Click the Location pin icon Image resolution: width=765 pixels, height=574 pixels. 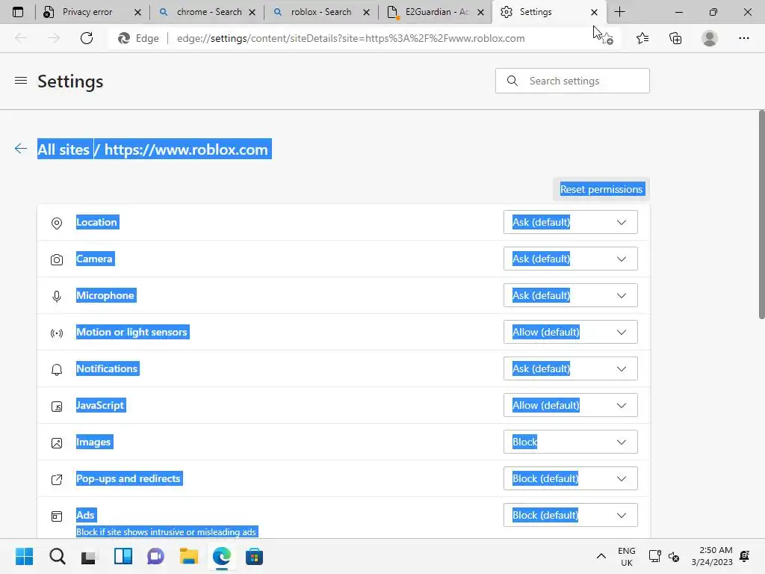57,223
